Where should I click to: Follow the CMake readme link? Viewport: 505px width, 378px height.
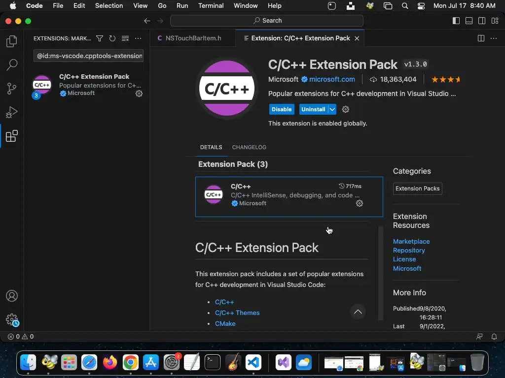(225, 324)
